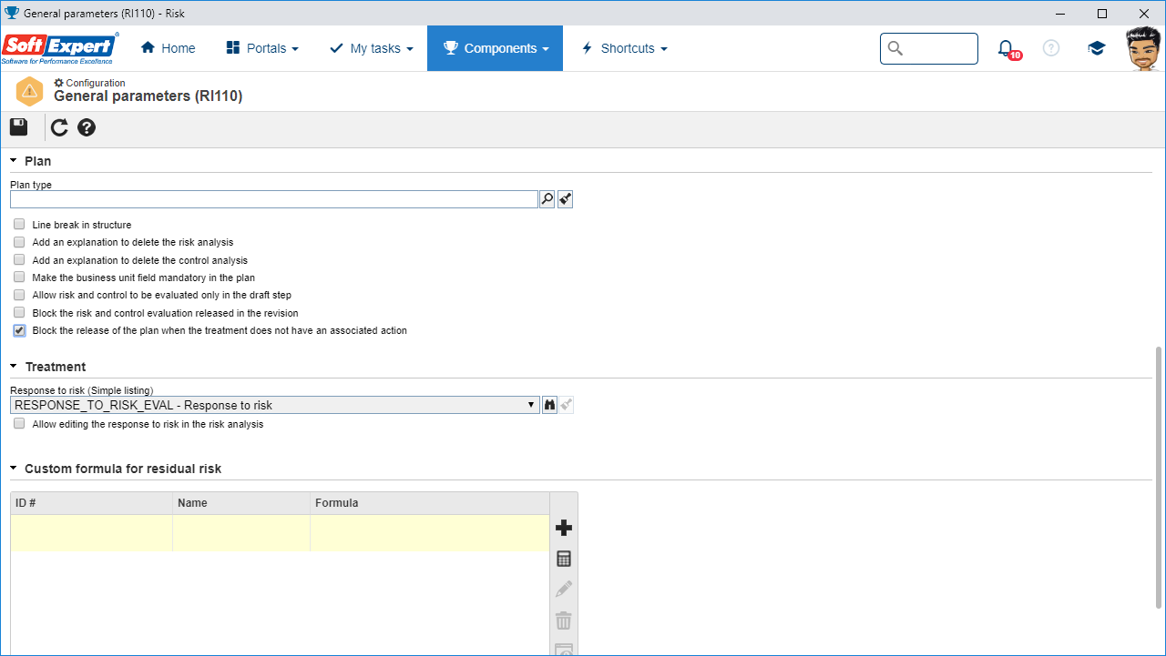
Task: Click the Configuration breadcrumb link
Action: pos(89,83)
